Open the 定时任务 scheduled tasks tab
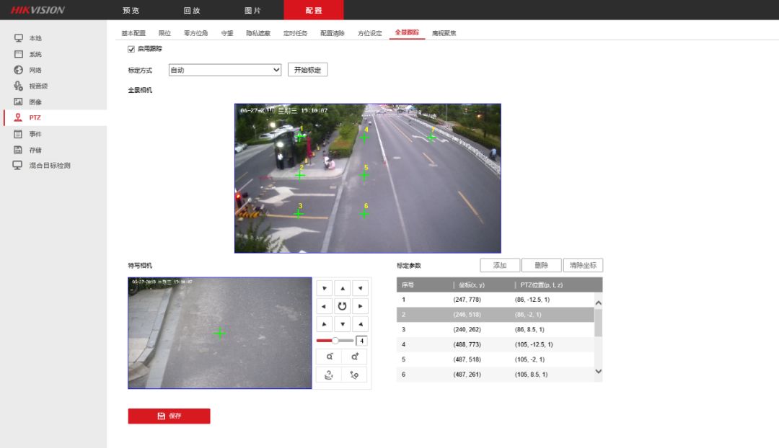 (x=295, y=33)
